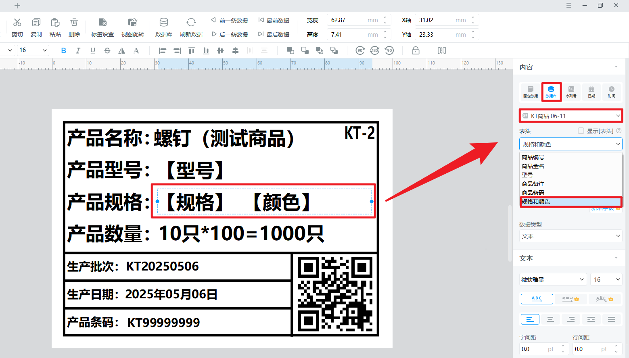Open the 数据类型 文本 dropdown

570,236
